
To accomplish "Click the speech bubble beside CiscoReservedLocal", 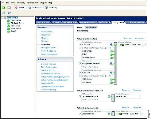I will point(80,96).
